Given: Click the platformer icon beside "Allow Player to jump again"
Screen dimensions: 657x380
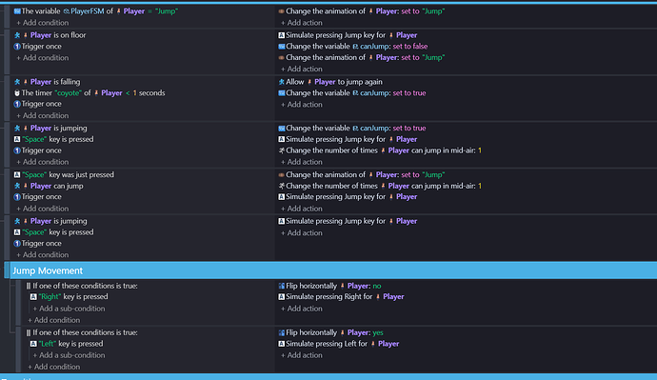Looking at the screenshot, I should point(282,82).
